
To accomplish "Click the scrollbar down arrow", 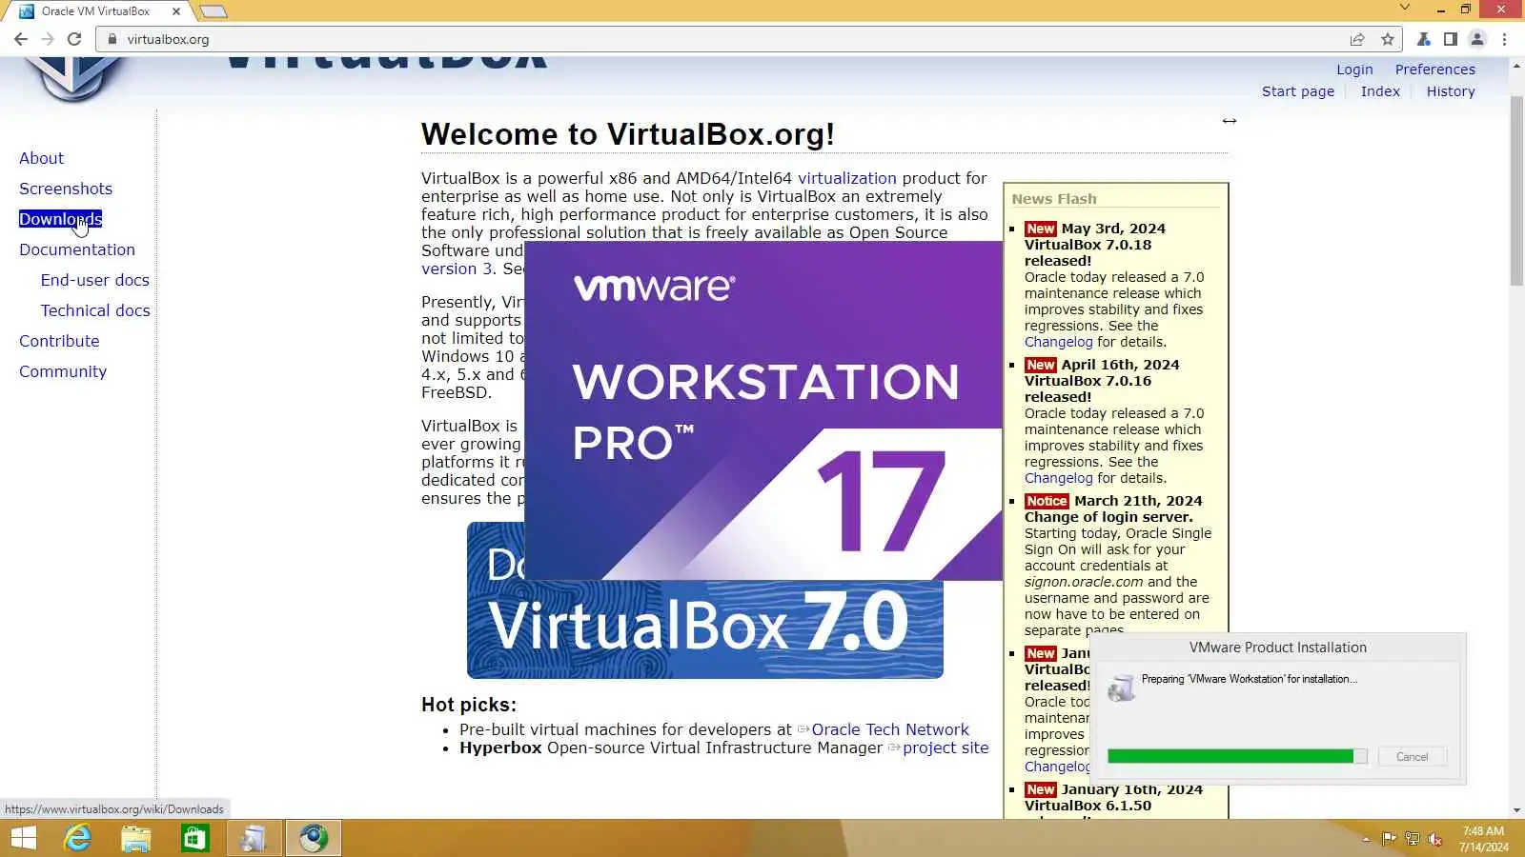I will (x=1516, y=810).
